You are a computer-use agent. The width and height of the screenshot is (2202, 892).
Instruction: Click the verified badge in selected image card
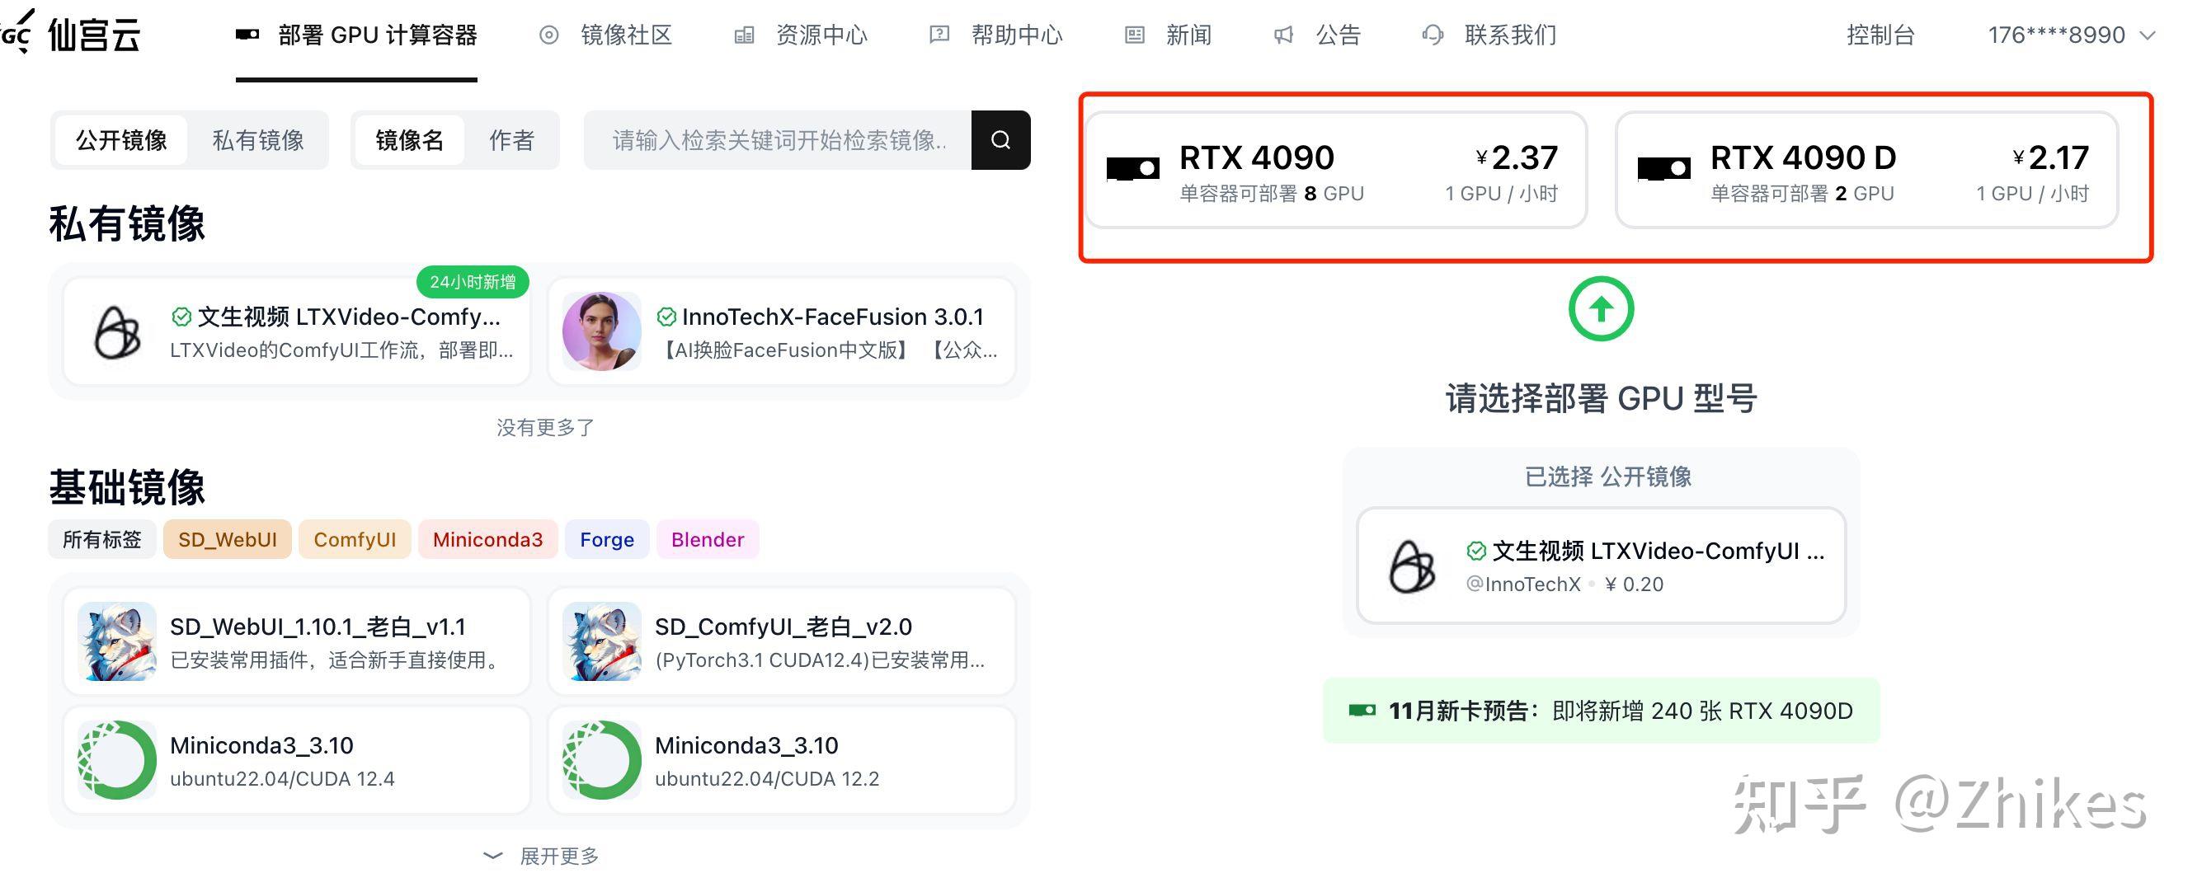pos(1476,551)
